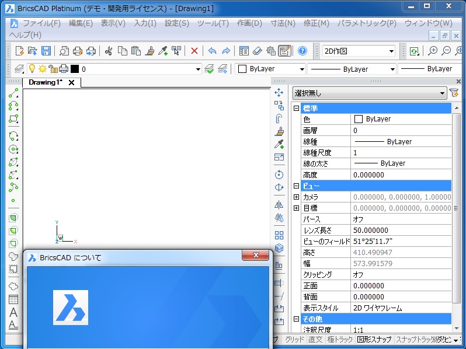
Task: Select the Revision Cloud tool
Action: pyautogui.click(x=13, y=287)
